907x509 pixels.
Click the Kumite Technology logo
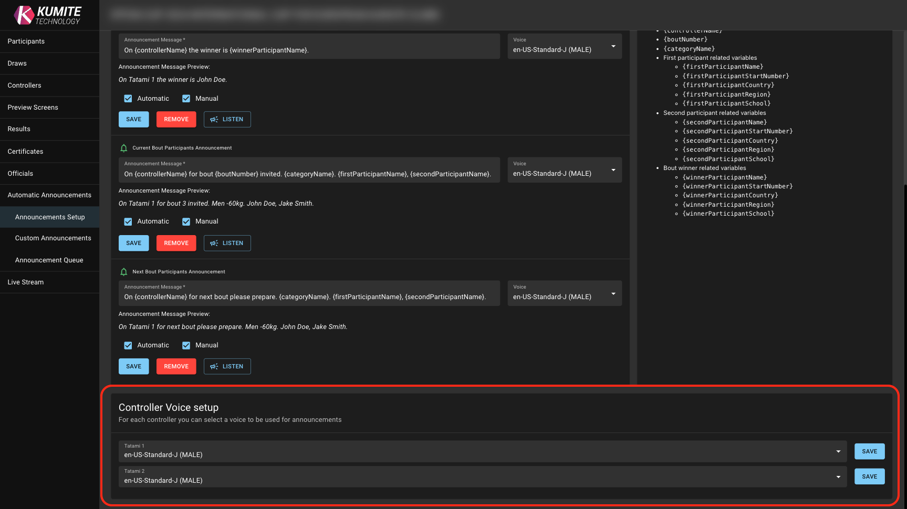(x=48, y=15)
